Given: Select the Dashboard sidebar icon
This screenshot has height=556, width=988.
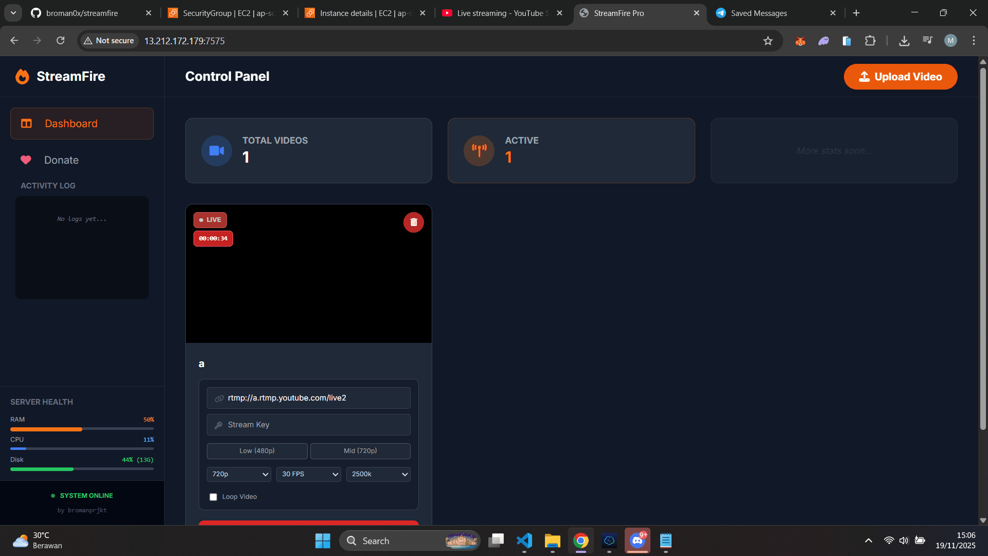Looking at the screenshot, I should pos(26,123).
